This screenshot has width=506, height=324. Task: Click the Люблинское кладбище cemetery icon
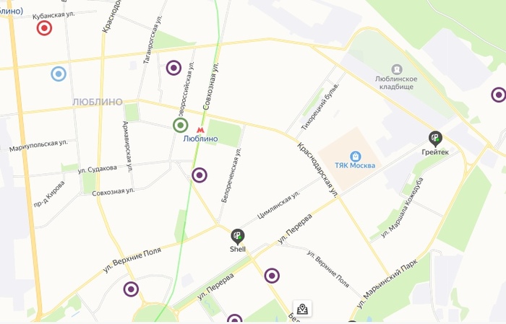397,69
